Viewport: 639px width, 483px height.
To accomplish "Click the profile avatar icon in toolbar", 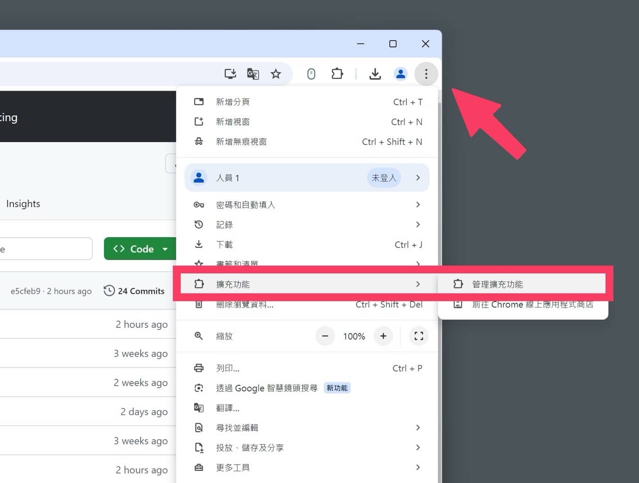I will point(400,74).
